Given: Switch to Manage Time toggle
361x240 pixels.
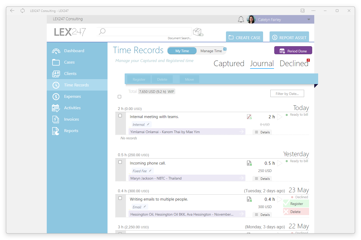Looking at the screenshot, I should point(211,51).
